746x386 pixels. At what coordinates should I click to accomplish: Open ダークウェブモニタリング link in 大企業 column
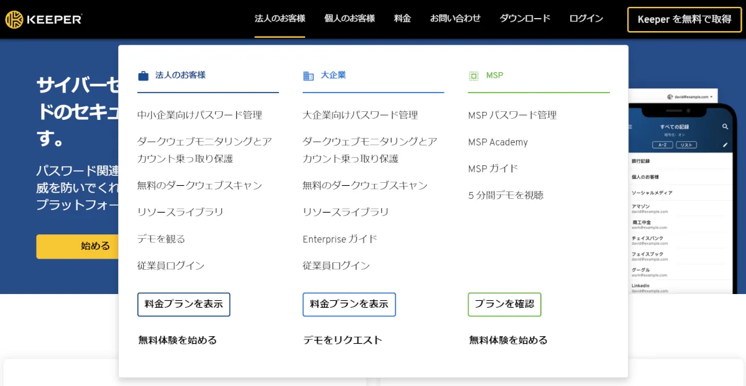point(370,150)
